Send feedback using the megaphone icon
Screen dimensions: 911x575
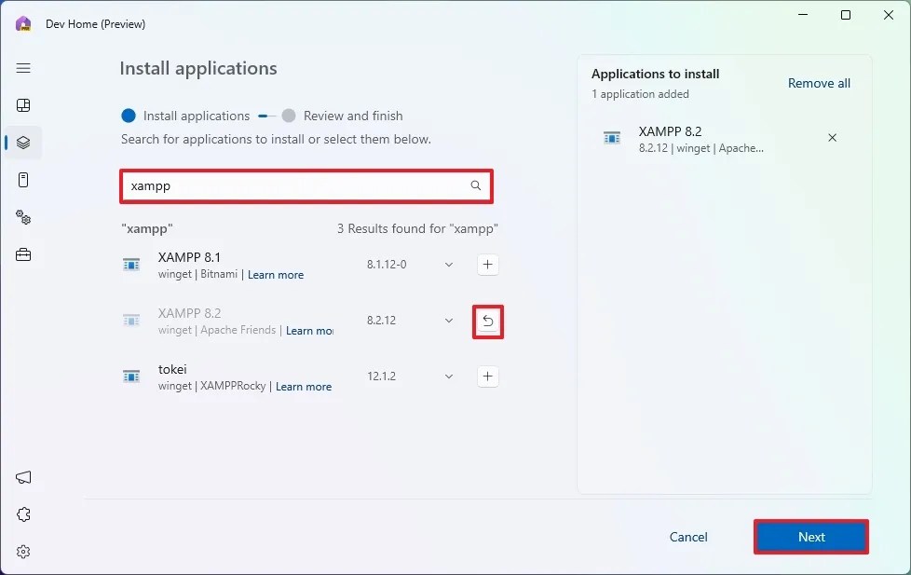(23, 478)
